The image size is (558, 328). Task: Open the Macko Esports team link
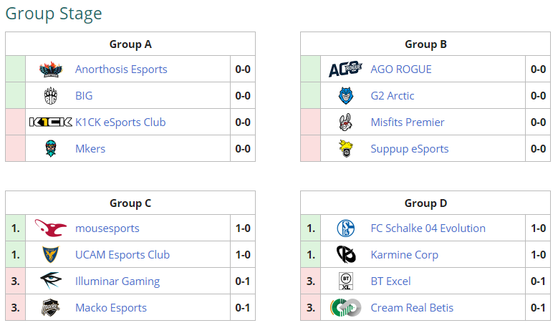(110, 308)
